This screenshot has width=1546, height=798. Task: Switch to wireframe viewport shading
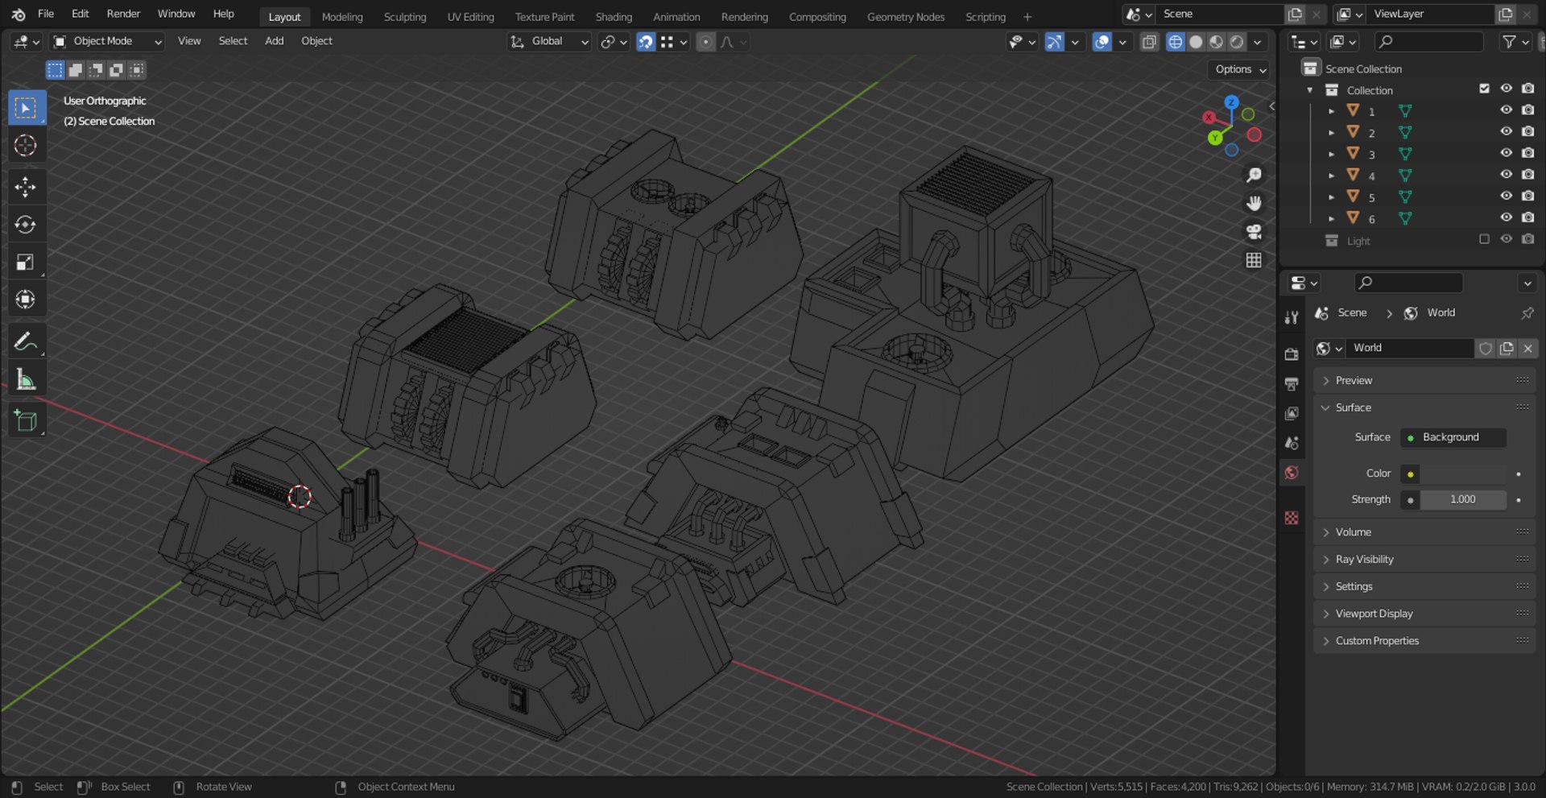pyautogui.click(x=1175, y=42)
